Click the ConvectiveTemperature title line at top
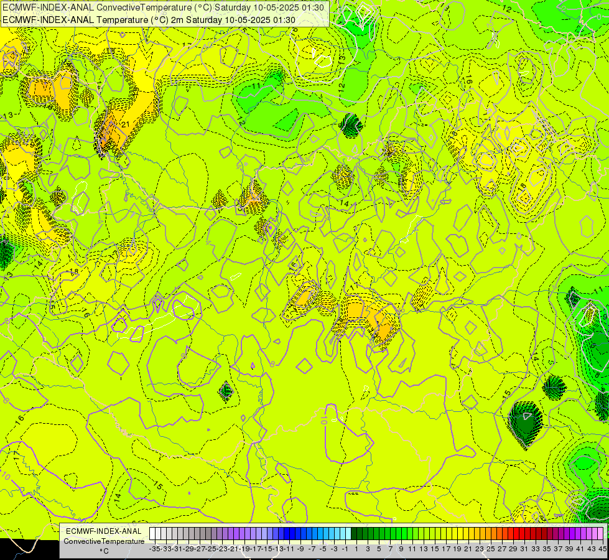Image resolution: width=609 pixels, height=560 pixels. click(163, 7)
